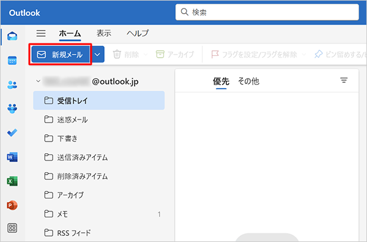
Task: Launch PowerPoint from the sidebar
Action: point(12,205)
